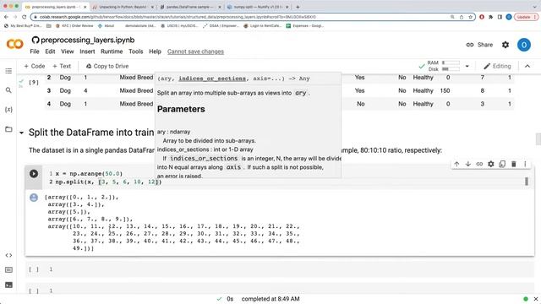Delete the cell with trash icon
The width and height of the screenshot is (541, 304).
coord(513,164)
